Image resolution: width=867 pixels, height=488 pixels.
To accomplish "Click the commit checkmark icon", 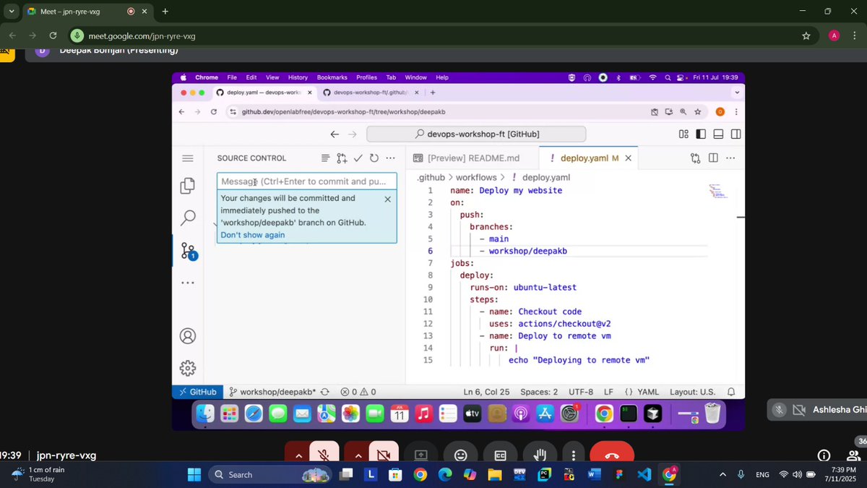I will (358, 158).
